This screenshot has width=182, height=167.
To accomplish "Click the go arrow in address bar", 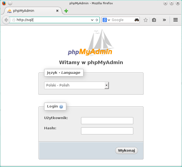I will [97, 20].
